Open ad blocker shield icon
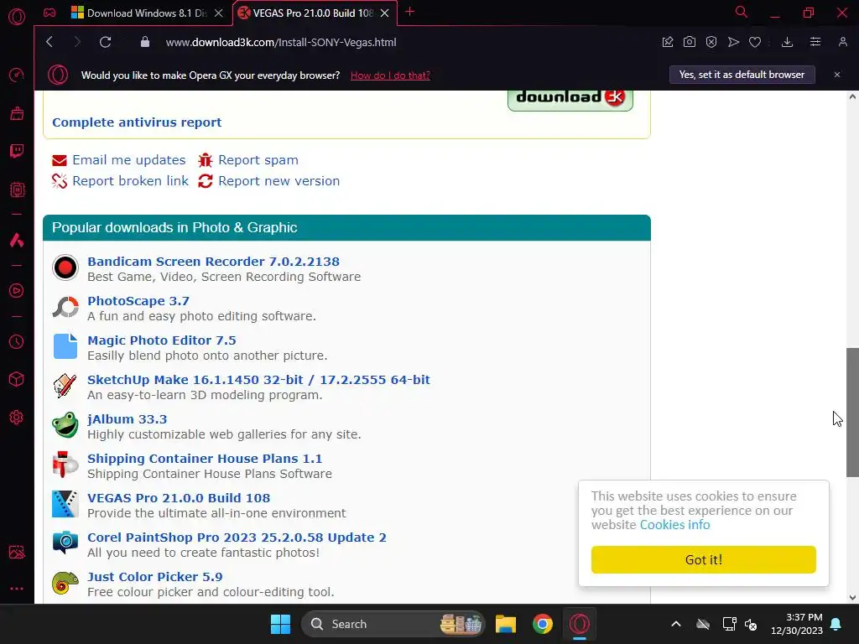Screen dimensions: 859x644 (711, 42)
